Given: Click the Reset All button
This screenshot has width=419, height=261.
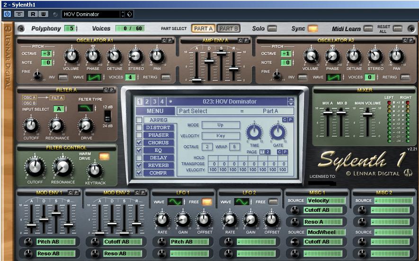Looking at the screenshot, I should click(x=397, y=28).
